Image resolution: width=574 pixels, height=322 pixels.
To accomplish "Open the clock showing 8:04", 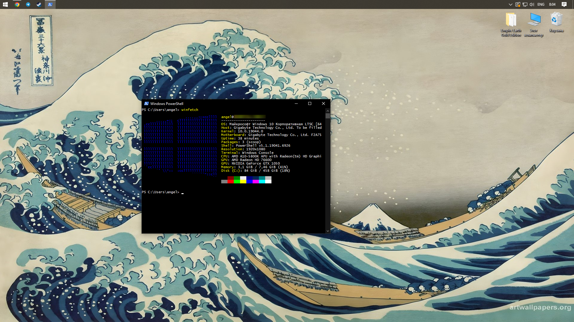I will pos(552,4).
